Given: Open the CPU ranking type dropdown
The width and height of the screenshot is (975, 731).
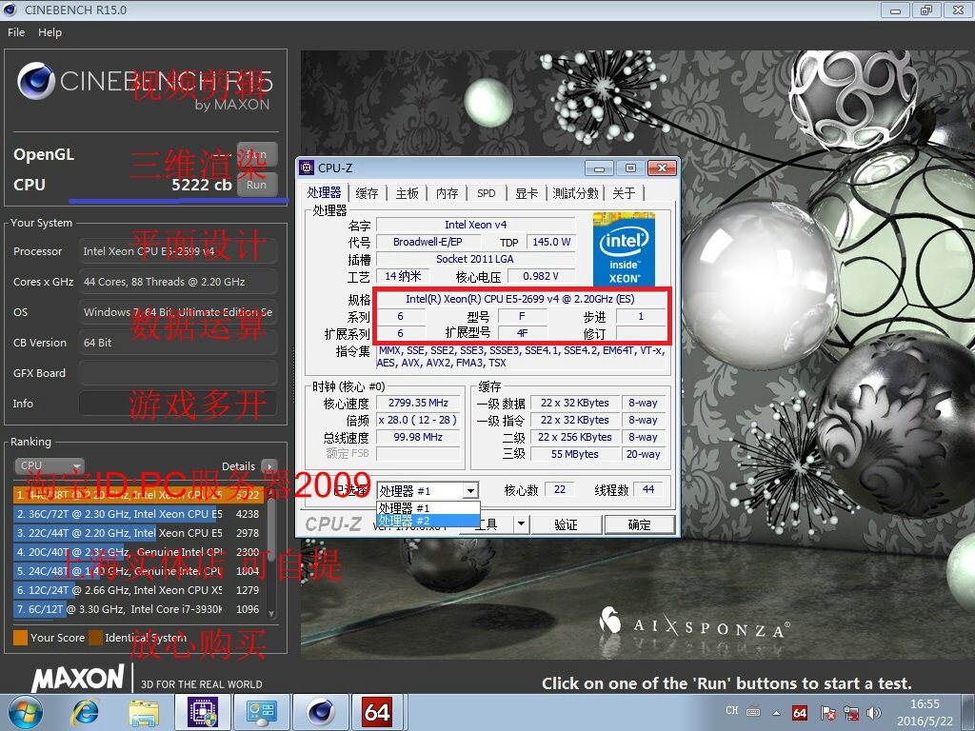Looking at the screenshot, I should [x=50, y=464].
